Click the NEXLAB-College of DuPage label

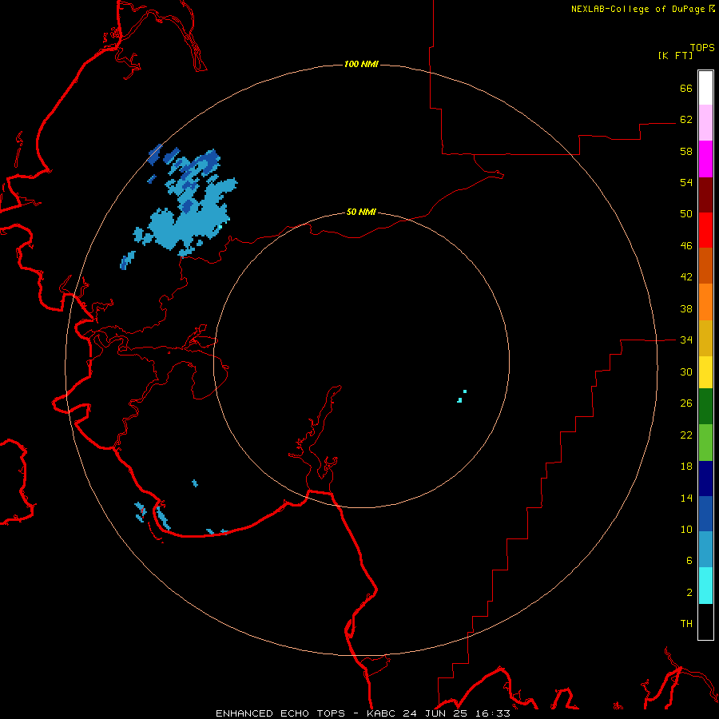point(638,9)
